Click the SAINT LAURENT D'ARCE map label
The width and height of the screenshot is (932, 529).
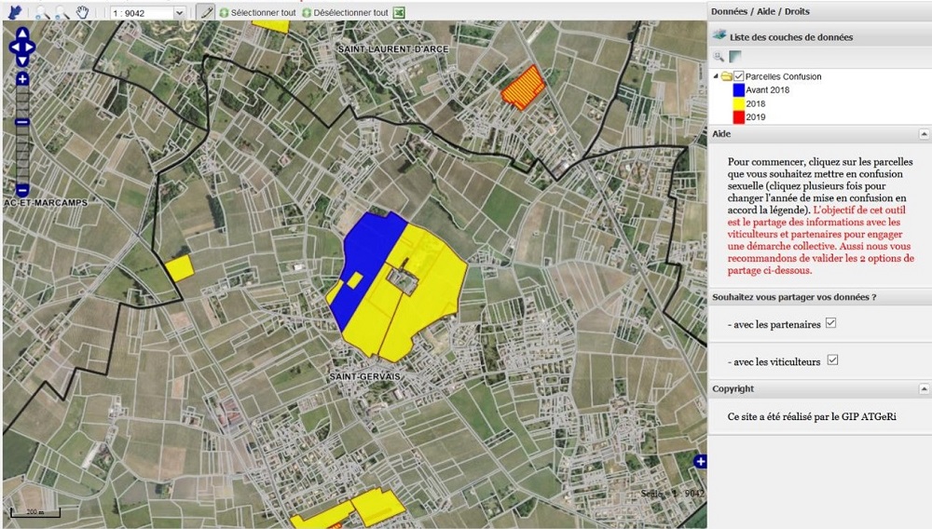(x=393, y=48)
